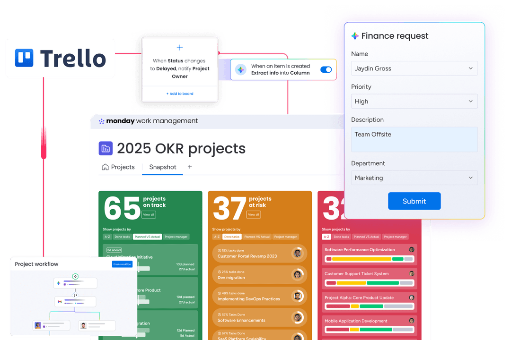Click the owner avatar on Dev migration
This screenshot has height=340, width=511.
coord(297,275)
